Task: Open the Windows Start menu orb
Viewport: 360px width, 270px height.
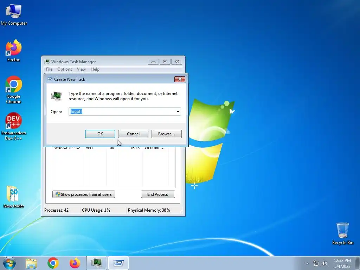Action: click(9, 263)
